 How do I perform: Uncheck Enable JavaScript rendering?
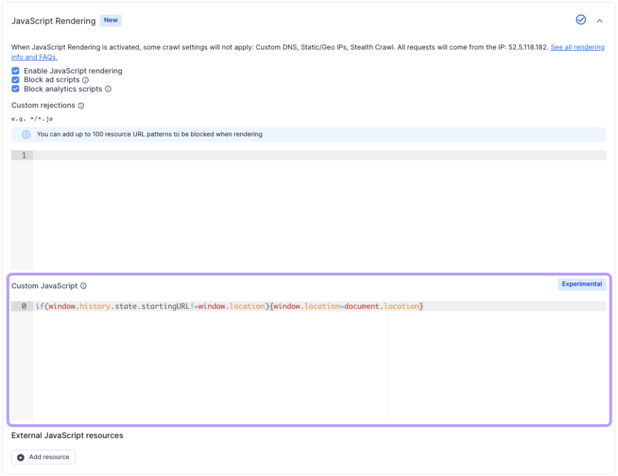pos(15,71)
